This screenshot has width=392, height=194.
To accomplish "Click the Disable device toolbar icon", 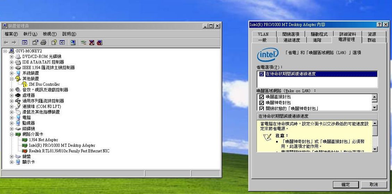I will tap(100, 42).
